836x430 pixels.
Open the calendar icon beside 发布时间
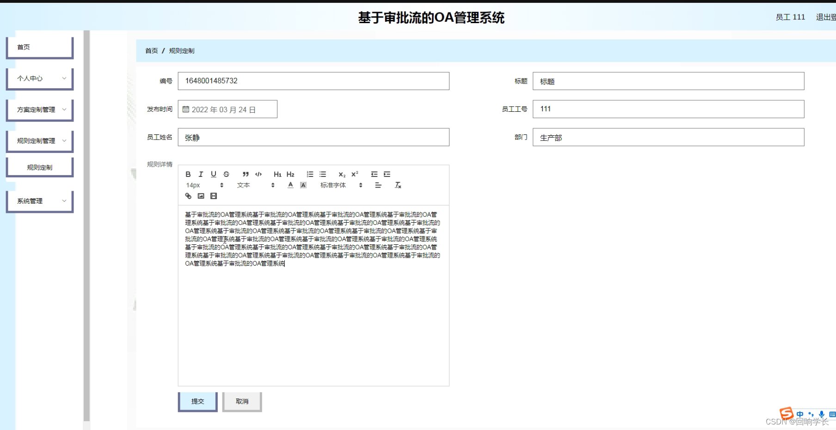tap(186, 109)
